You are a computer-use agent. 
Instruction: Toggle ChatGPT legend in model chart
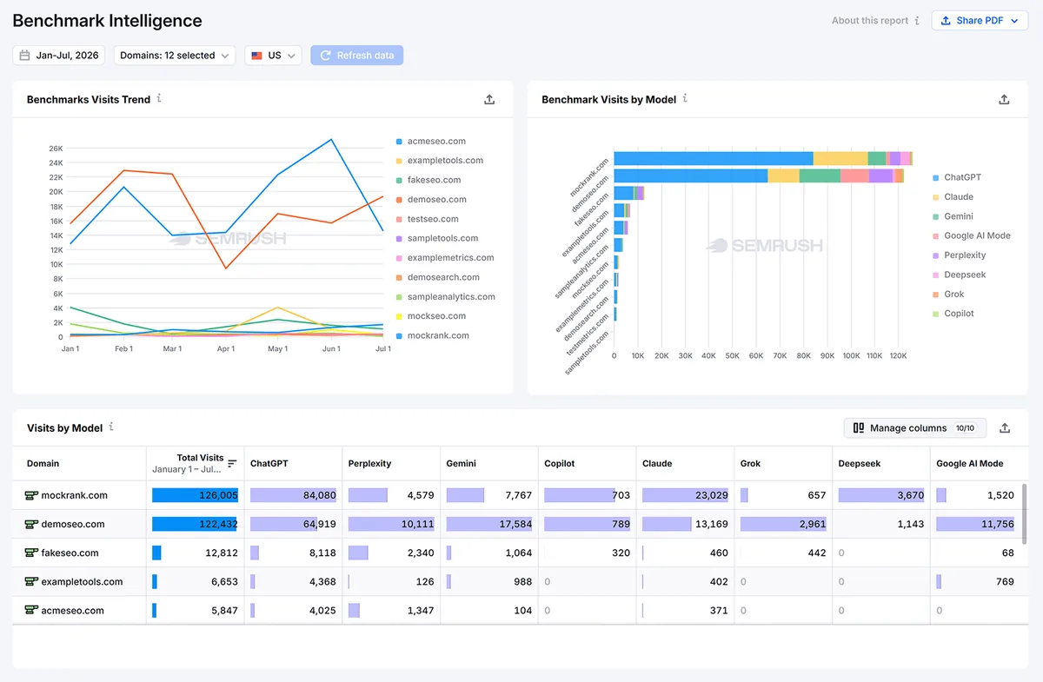tap(956, 177)
